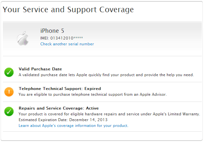Click the Your Service and Support Coverage heading
Viewport: 205px width, 142px height.
[x=68, y=10]
